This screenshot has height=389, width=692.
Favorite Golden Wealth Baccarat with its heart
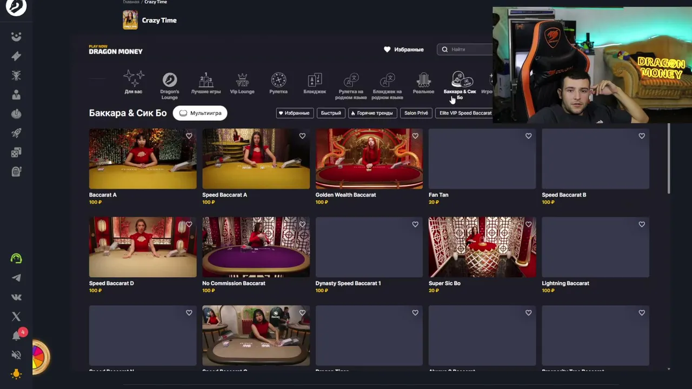415,136
